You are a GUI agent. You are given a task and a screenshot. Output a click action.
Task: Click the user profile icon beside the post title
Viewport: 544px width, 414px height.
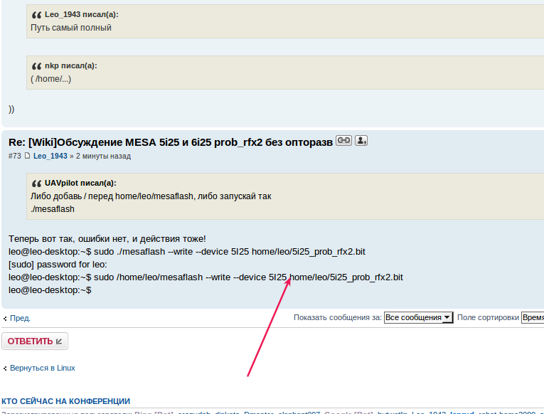[361, 141]
